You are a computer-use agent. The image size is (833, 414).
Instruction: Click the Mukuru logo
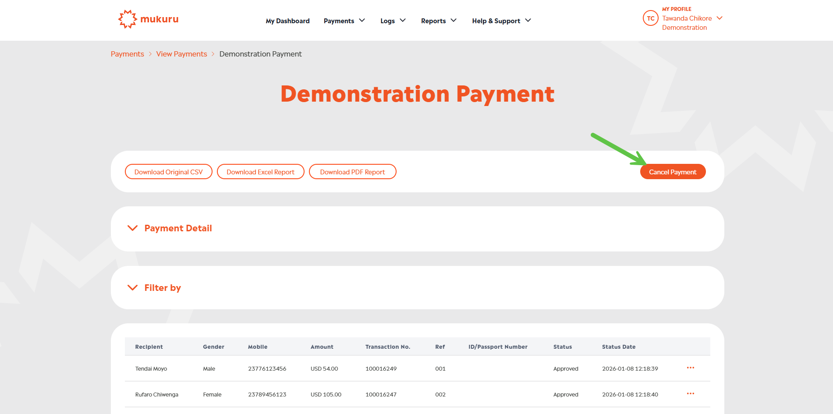(148, 19)
